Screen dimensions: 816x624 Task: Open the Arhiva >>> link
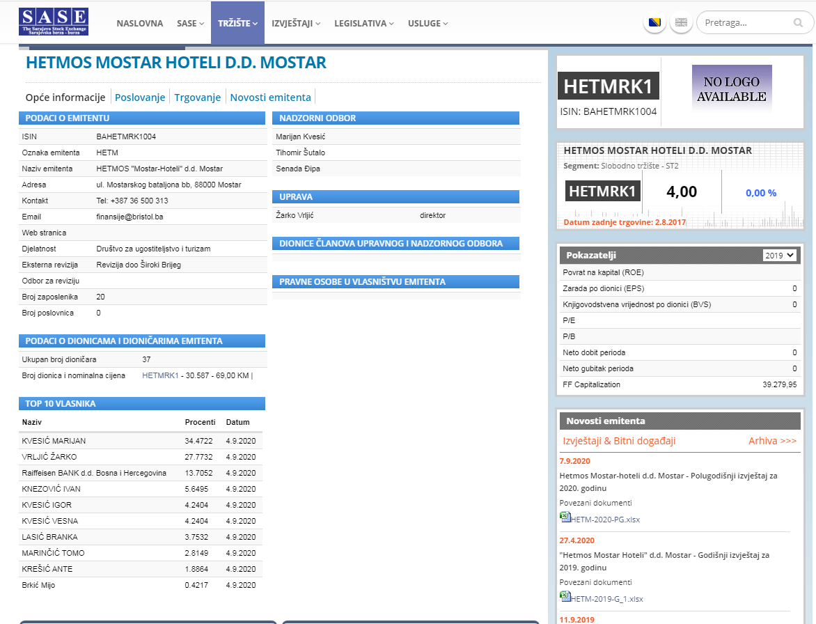coord(772,441)
